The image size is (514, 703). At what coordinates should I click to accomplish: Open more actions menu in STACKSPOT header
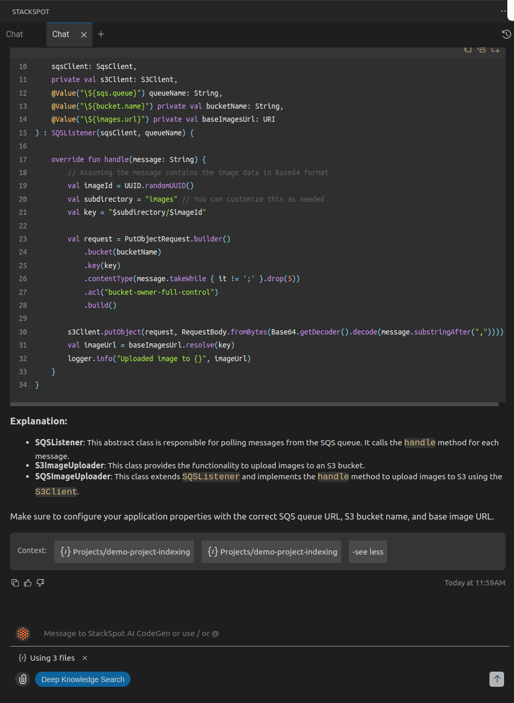pyautogui.click(x=503, y=11)
